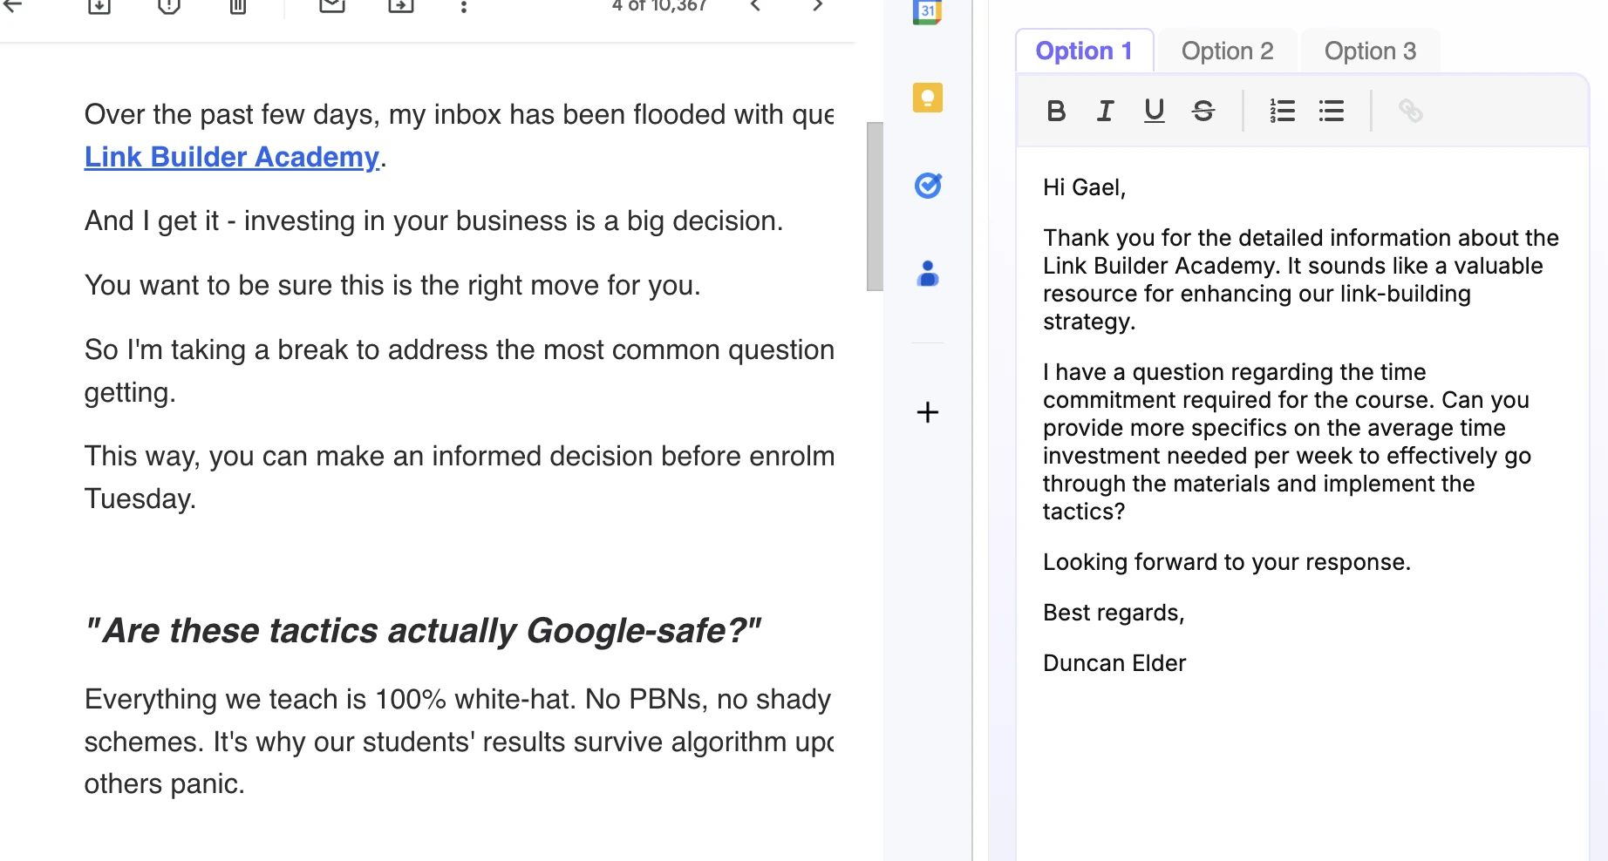
Task: Click the email's vertical scrollbar
Action: click(x=875, y=207)
